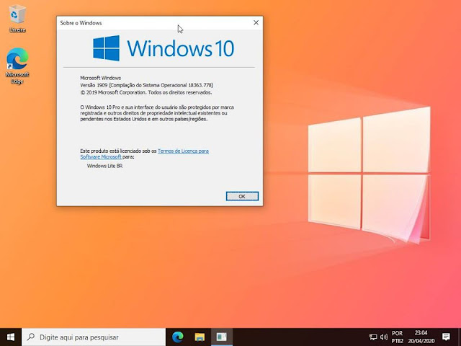
Task: Open the Lixeira recycle bin desktop icon
Action: click(17, 19)
